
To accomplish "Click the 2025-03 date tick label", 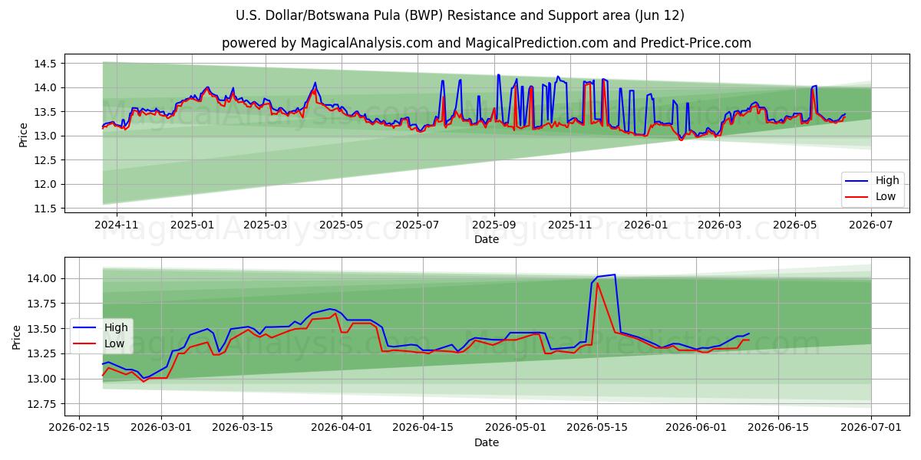I will coord(265,225).
